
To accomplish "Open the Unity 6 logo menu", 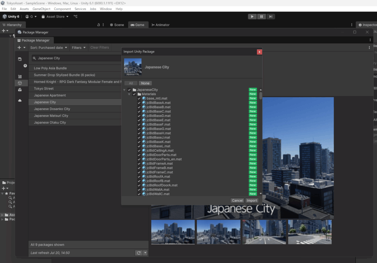I will pyautogui.click(x=11, y=17).
